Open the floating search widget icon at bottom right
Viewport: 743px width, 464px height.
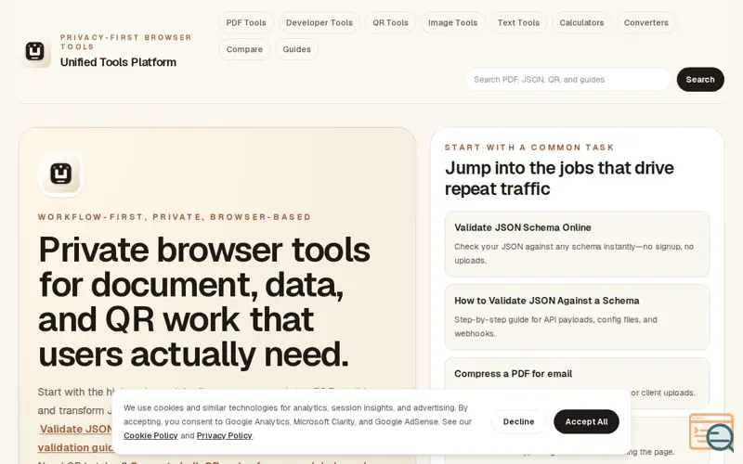tap(711, 432)
